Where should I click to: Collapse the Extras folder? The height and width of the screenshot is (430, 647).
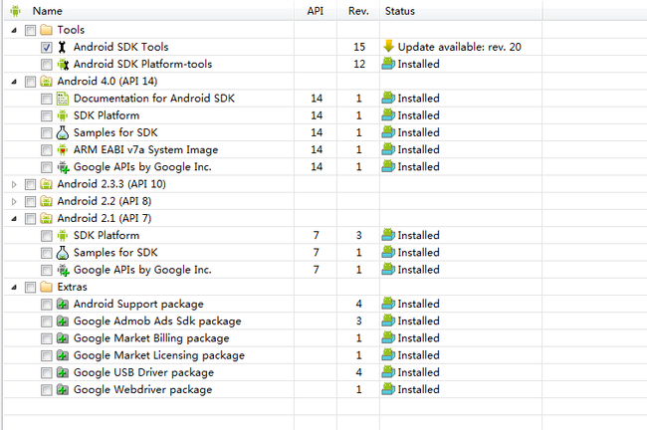(x=14, y=288)
